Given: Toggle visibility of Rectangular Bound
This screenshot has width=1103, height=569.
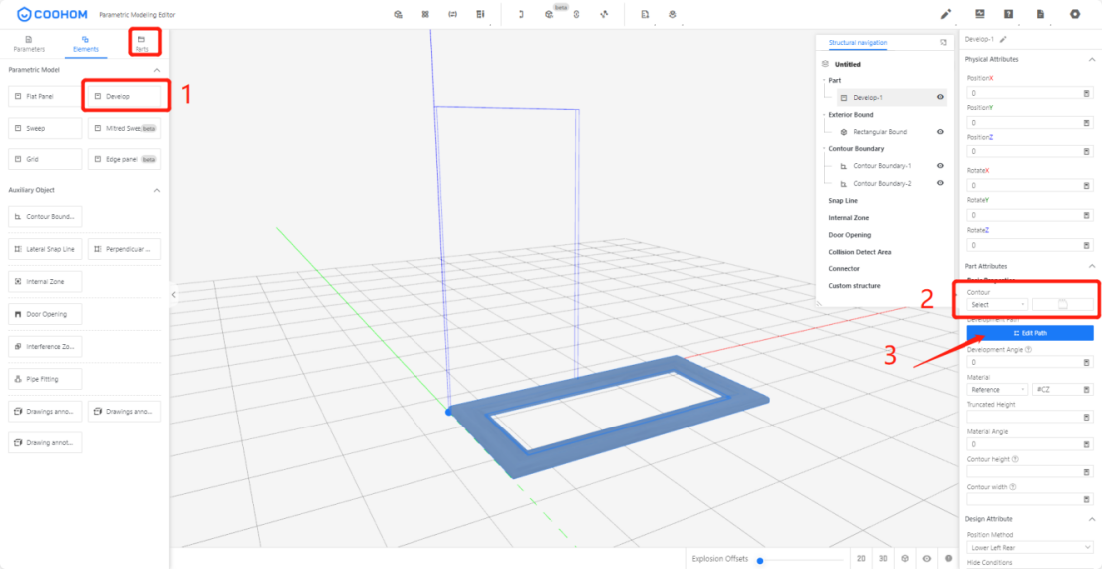Looking at the screenshot, I should 940,132.
